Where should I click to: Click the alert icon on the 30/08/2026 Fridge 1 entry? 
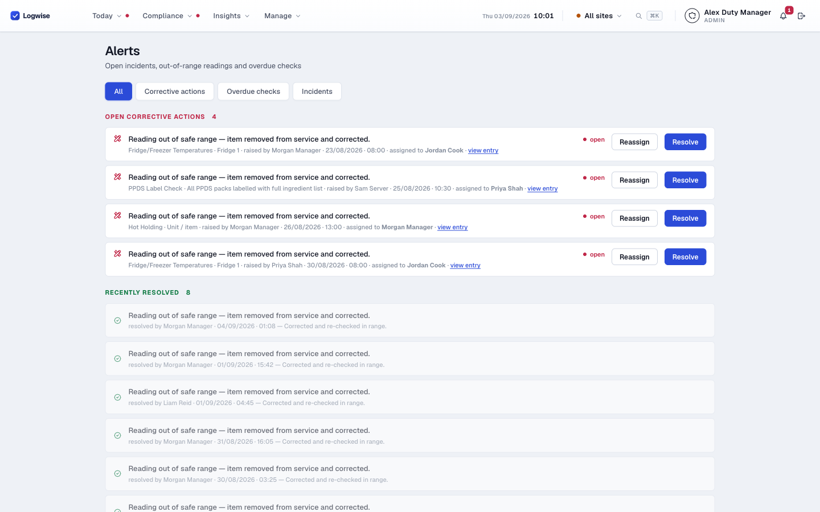pyautogui.click(x=117, y=254)
